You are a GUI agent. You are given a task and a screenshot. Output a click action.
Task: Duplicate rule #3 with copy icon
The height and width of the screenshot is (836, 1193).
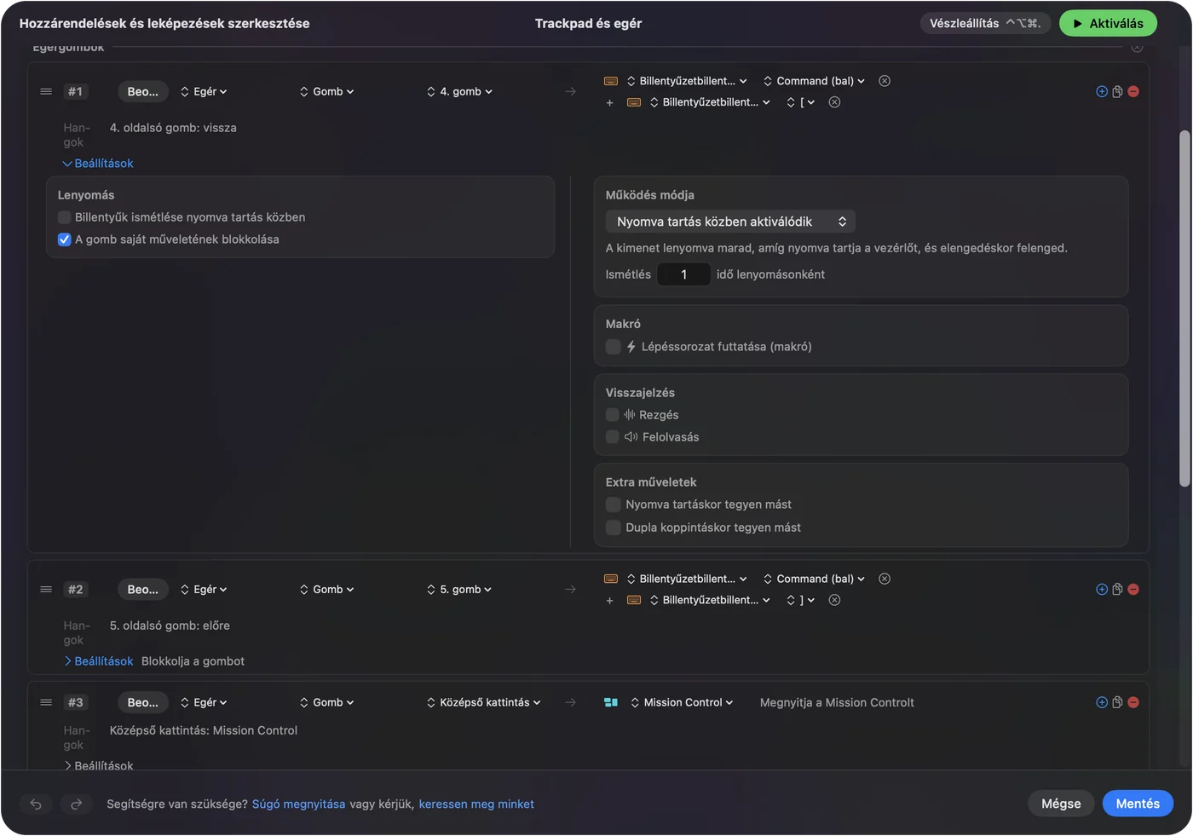[1117, 702]
